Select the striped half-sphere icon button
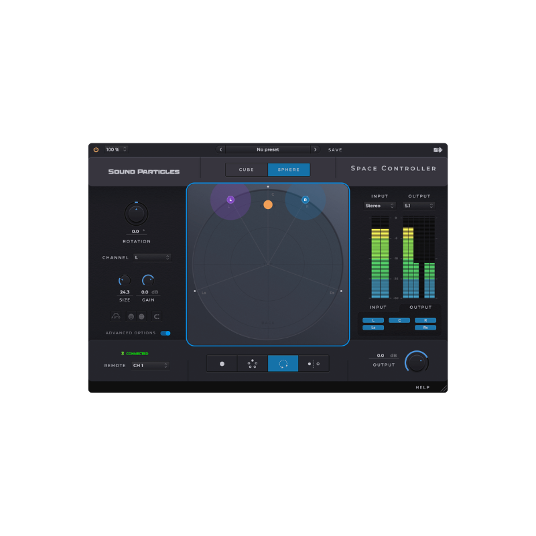The image size is (536, 536). click(131, 316)
